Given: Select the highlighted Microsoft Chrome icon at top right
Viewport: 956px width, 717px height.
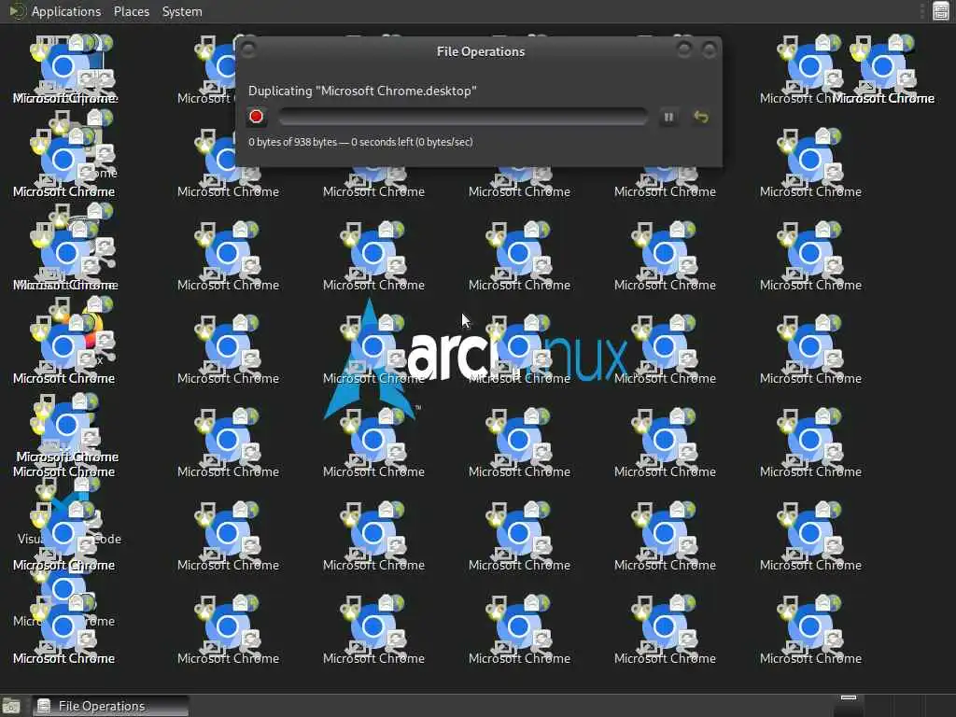Looking at the screenshot, I should coord(883,70).
